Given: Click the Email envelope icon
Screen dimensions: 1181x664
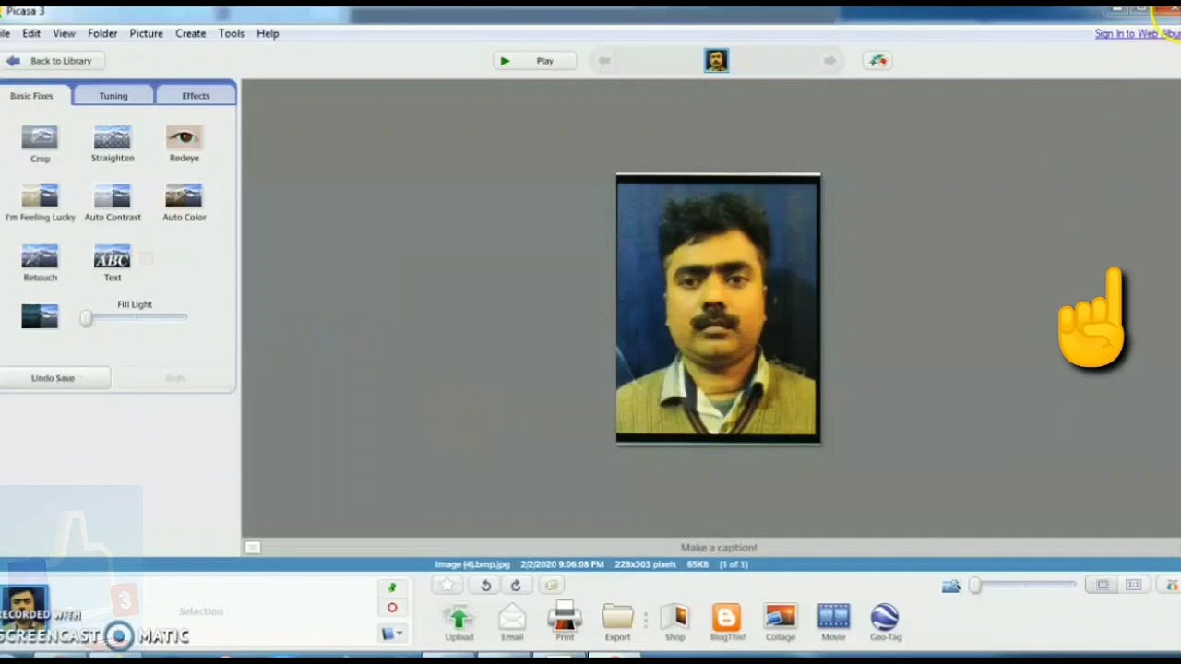Looking at the screenshot, I should point(512,618).
